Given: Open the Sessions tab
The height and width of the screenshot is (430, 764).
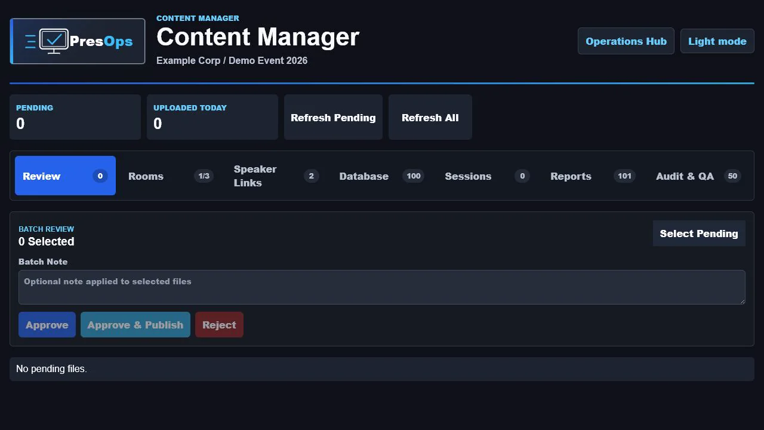Looking at the screenshot, I should pos(487,176).
